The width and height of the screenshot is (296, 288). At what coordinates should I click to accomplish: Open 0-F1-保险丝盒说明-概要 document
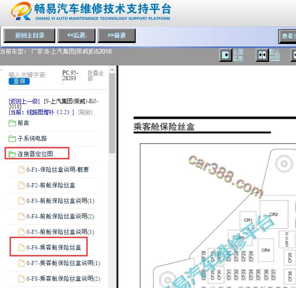click(58, 169)
